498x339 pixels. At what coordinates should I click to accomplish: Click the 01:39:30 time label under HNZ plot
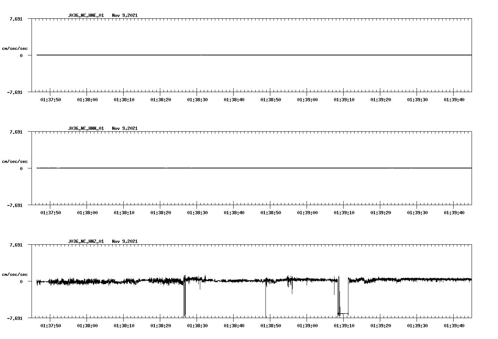pyautogui.click(x=417, y=326)
